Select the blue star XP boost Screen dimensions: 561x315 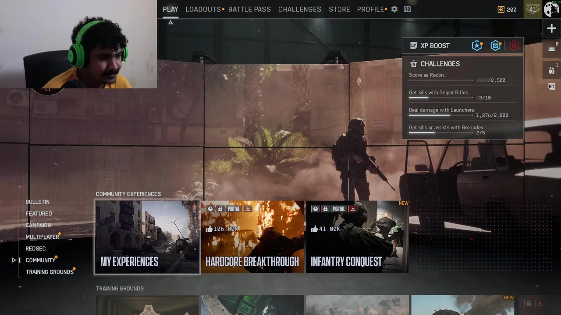(x=477, y=45)
